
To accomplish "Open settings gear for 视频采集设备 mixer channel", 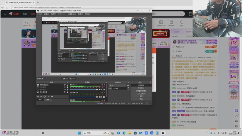I will point(104,97).
